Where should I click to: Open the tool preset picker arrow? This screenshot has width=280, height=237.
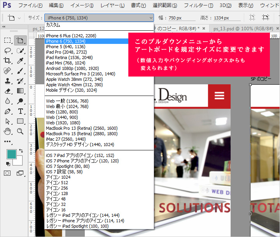(19, 18)
